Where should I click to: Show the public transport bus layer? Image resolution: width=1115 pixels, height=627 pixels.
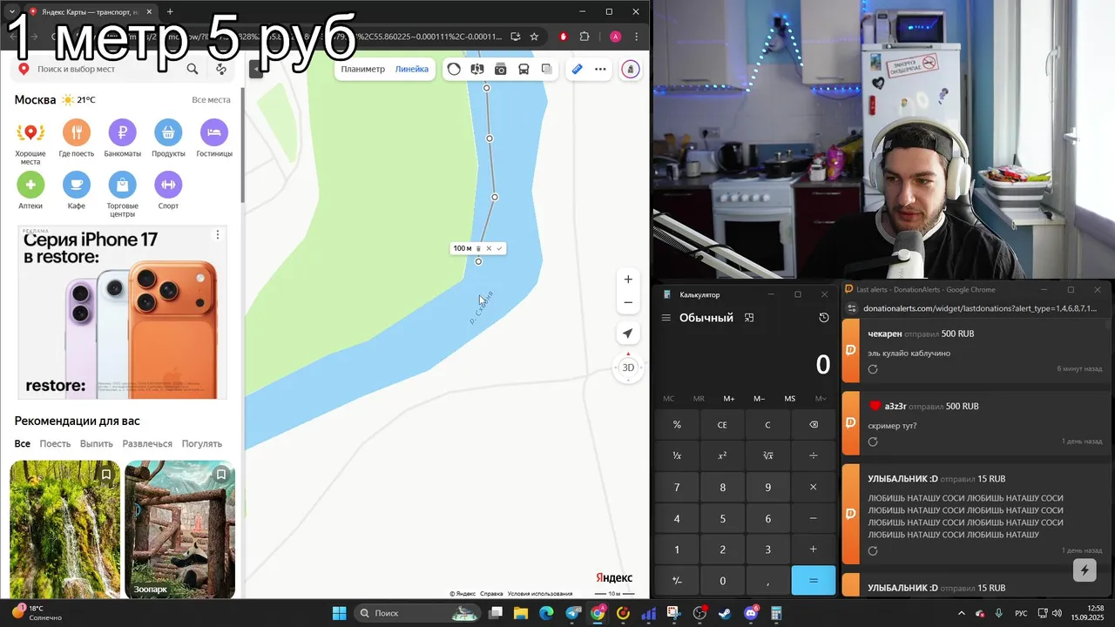524,69
